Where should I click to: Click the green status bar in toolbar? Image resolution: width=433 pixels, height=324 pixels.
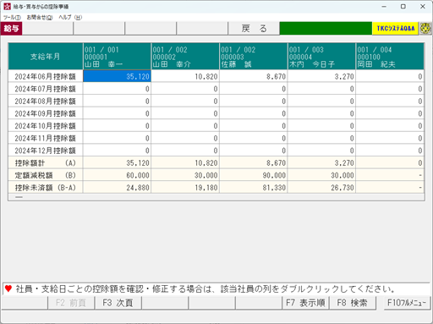[326, 29]
